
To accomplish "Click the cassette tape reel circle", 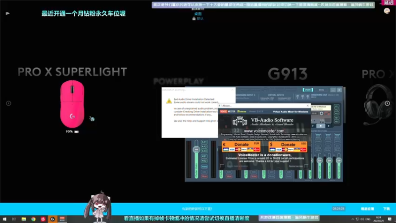I will pos(321,113).
